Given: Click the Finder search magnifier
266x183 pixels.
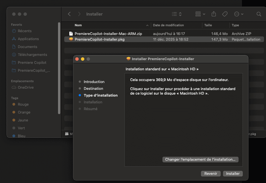Looking at the screenshot, I should coord(259,14).
